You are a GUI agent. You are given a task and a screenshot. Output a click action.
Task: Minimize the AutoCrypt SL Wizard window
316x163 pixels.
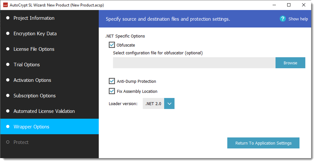(x=274, y=5)
